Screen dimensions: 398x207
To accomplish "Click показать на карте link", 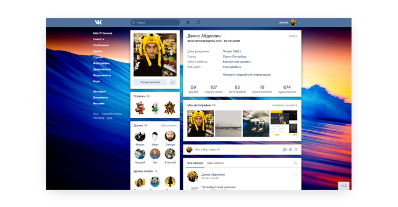I will coord(285,105).
